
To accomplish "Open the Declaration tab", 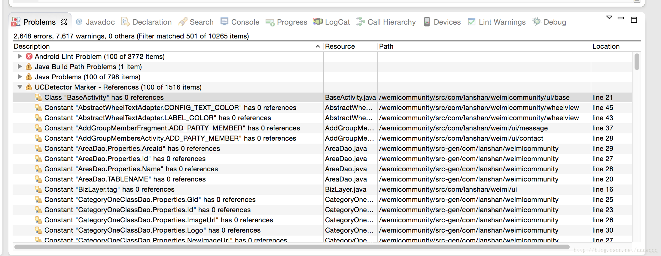I will click(152, 22).
